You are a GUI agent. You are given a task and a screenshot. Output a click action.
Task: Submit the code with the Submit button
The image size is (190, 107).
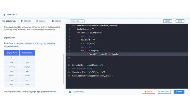point(179,92)
